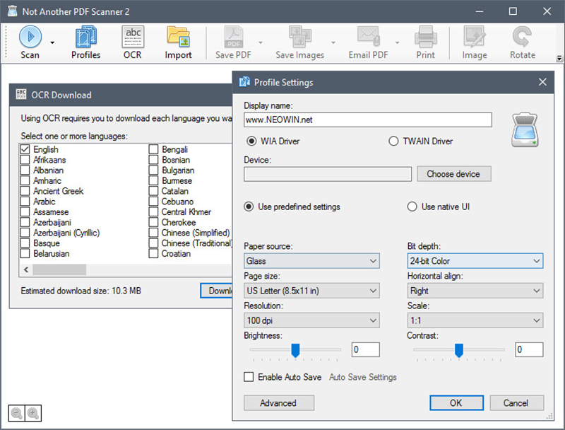Click the Choose device button
This screenshot has width=565, height=430.
pos(453,174)
